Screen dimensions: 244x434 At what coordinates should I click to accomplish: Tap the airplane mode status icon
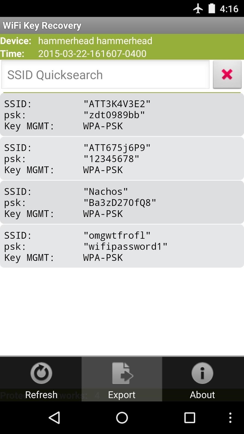(x=198, y=9)
